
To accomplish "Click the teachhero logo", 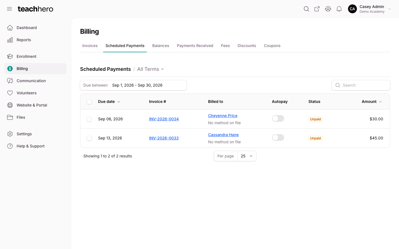I will pyautogui.click(x=35, y=9).
